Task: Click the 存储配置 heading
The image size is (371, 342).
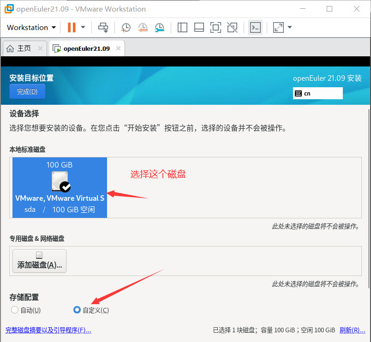Action: (x=24, y=297)
